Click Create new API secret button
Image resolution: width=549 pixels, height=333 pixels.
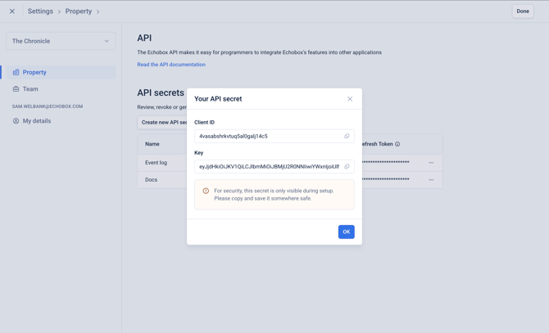click(x=162, y=122)
